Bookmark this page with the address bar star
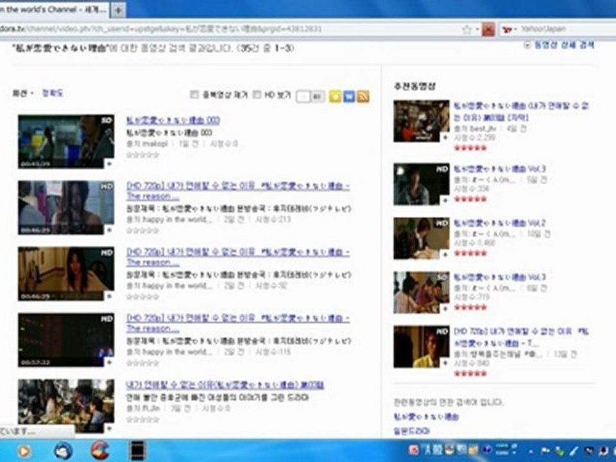The image size is (616, 462). pos(466,29)
